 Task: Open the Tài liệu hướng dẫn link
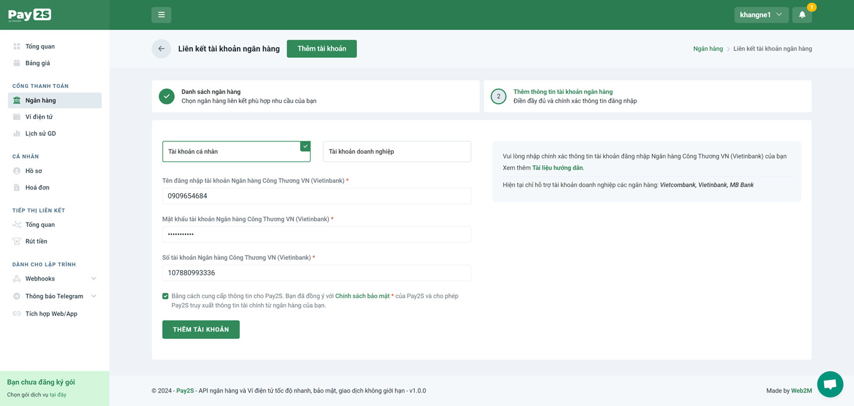[x=558, y=168]
